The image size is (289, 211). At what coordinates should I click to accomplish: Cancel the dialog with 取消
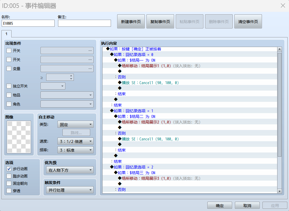pos(247,205)
